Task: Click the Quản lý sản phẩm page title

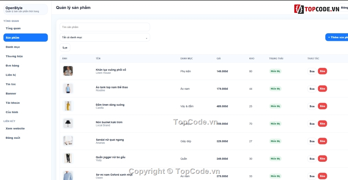Action: (73, 8)
